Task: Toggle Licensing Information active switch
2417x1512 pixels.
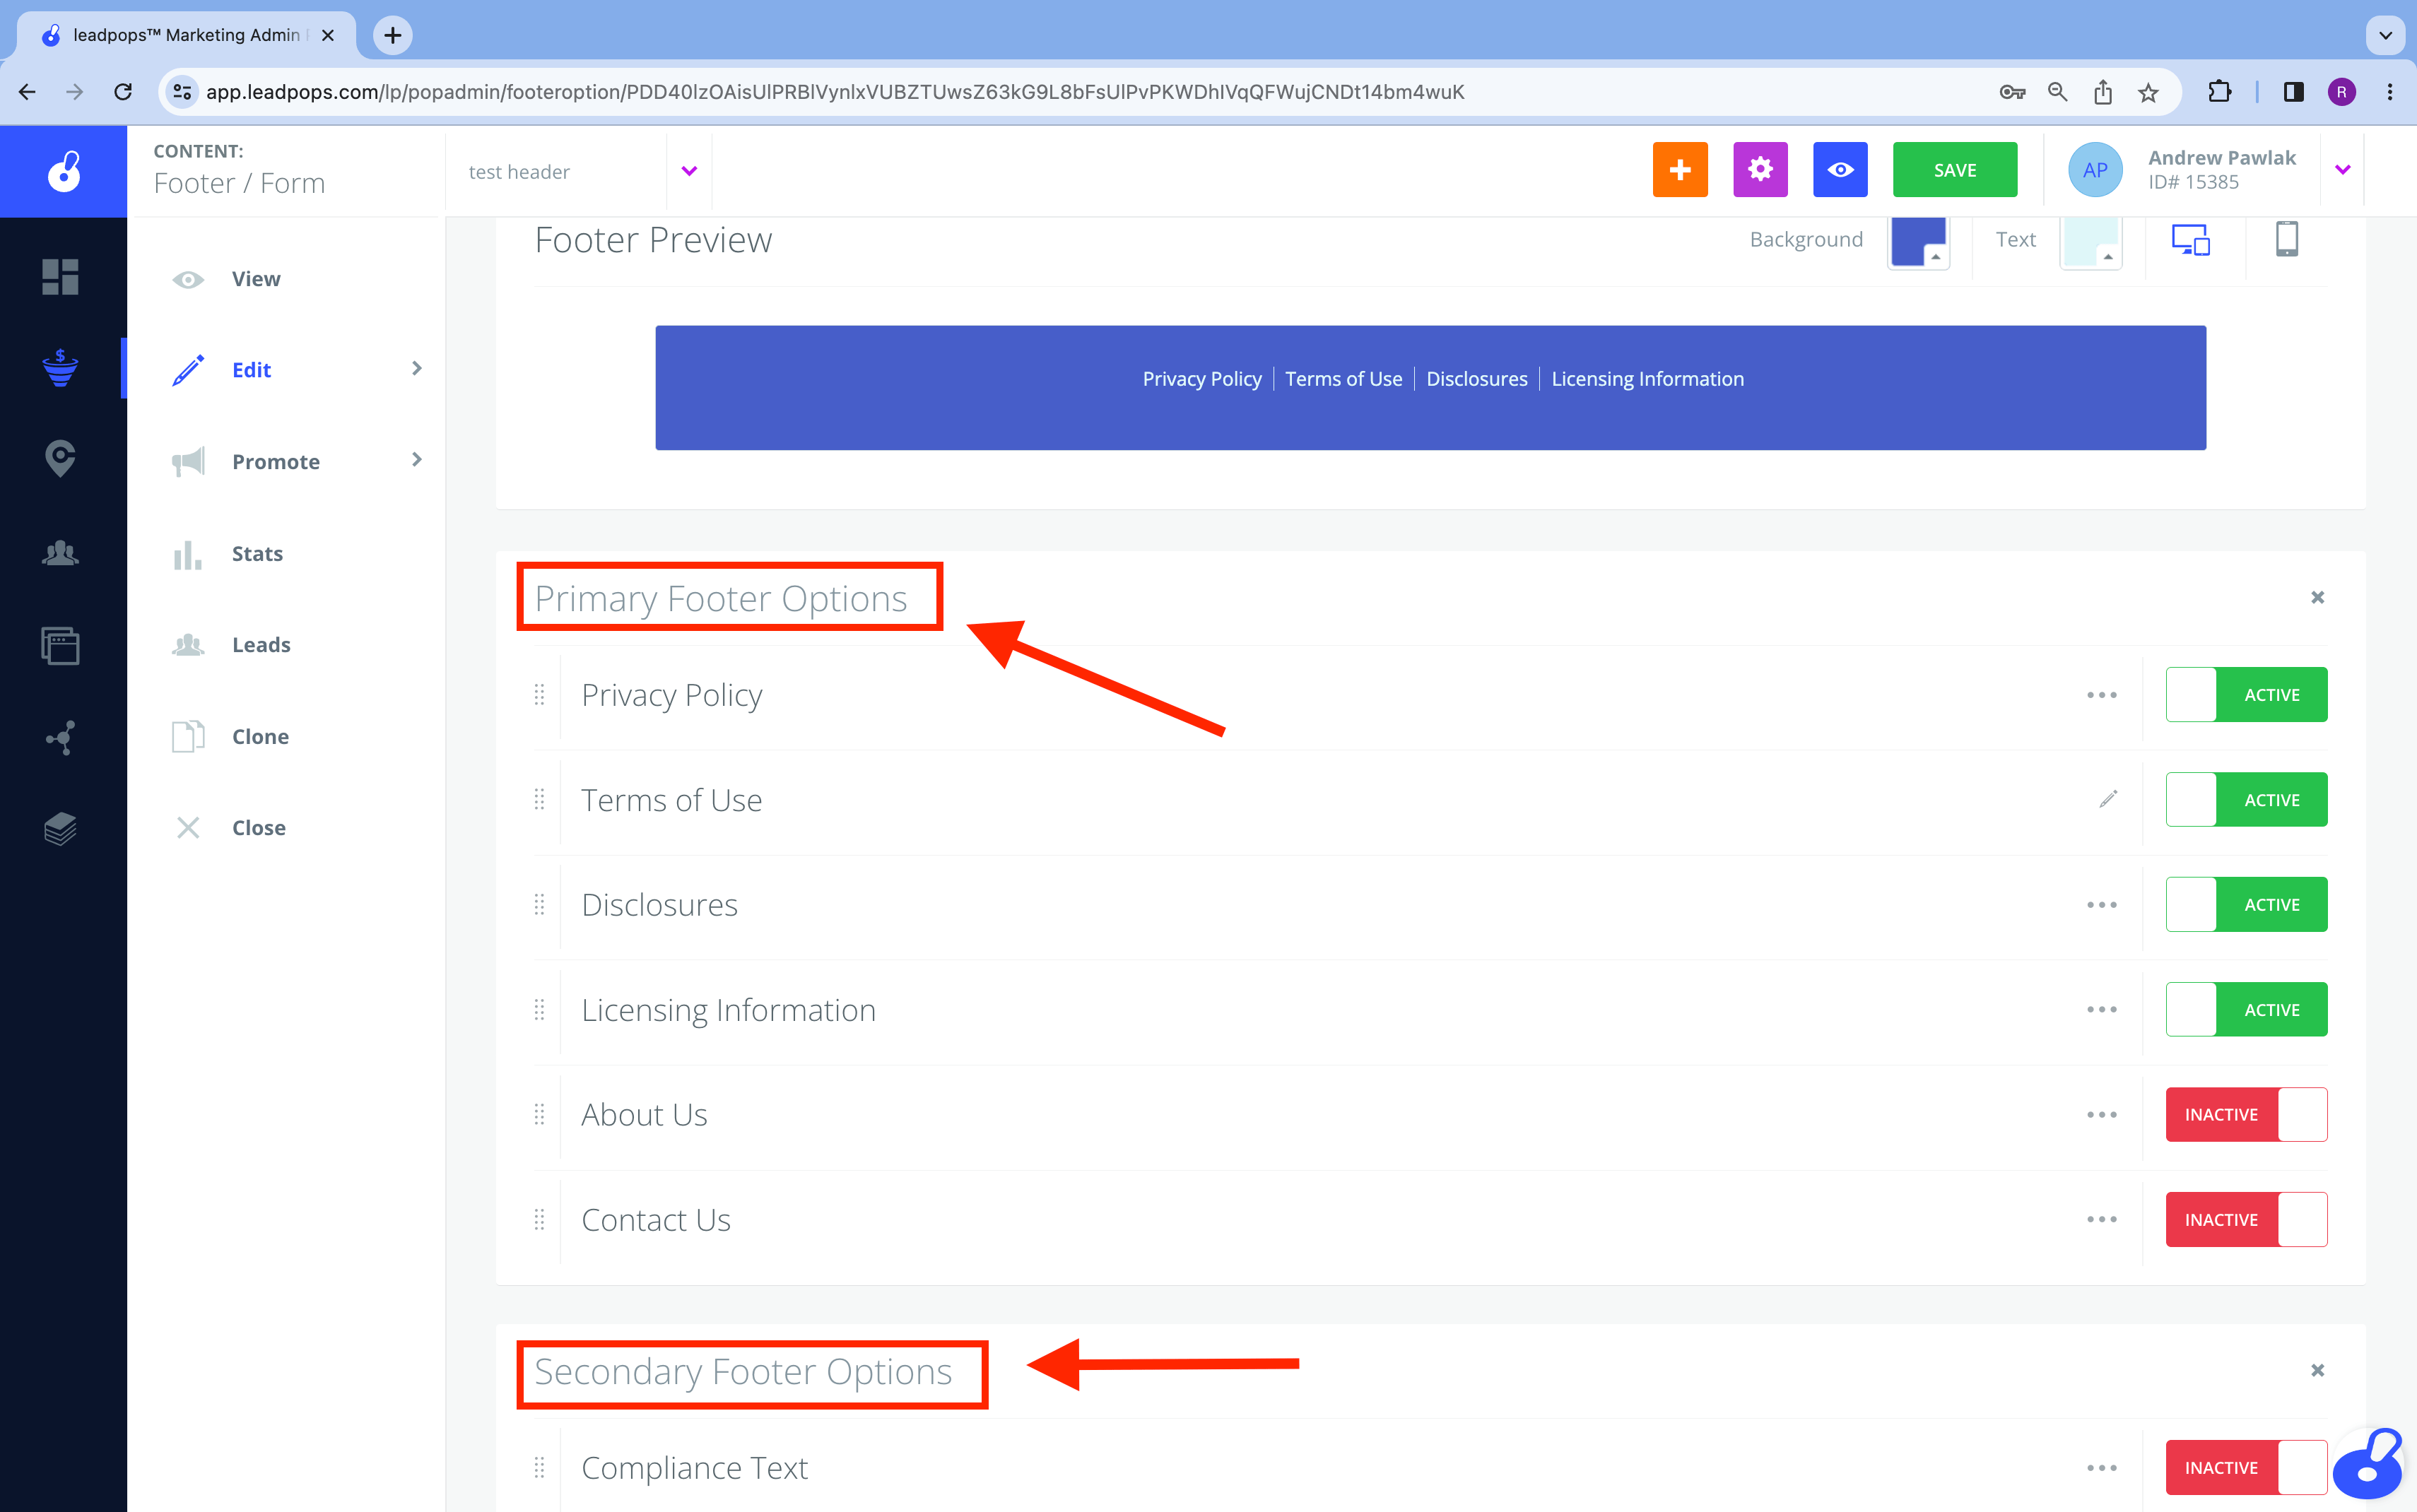Action: point(2246,1010)
